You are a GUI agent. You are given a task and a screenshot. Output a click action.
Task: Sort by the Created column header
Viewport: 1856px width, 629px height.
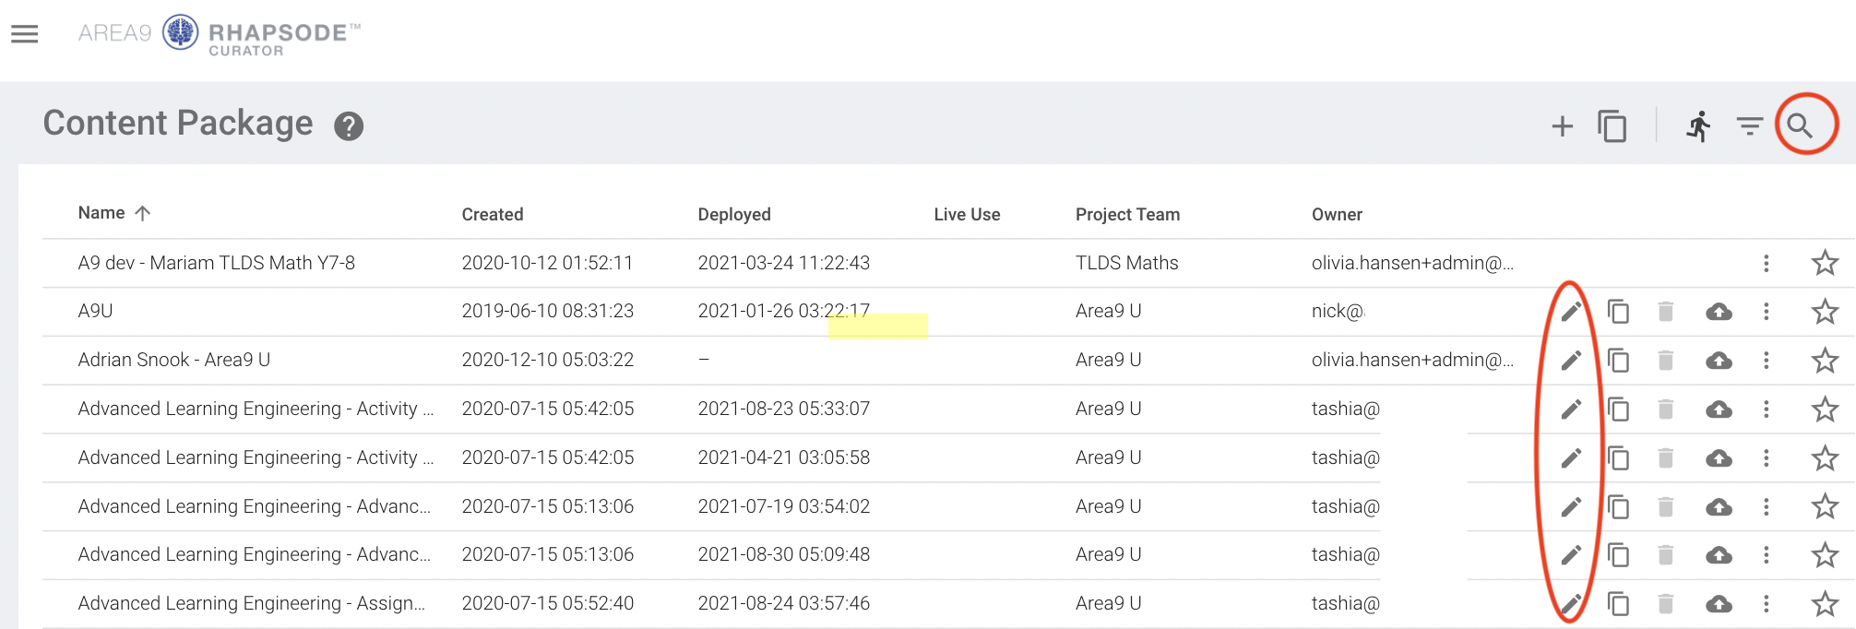[x=493, y=215]
